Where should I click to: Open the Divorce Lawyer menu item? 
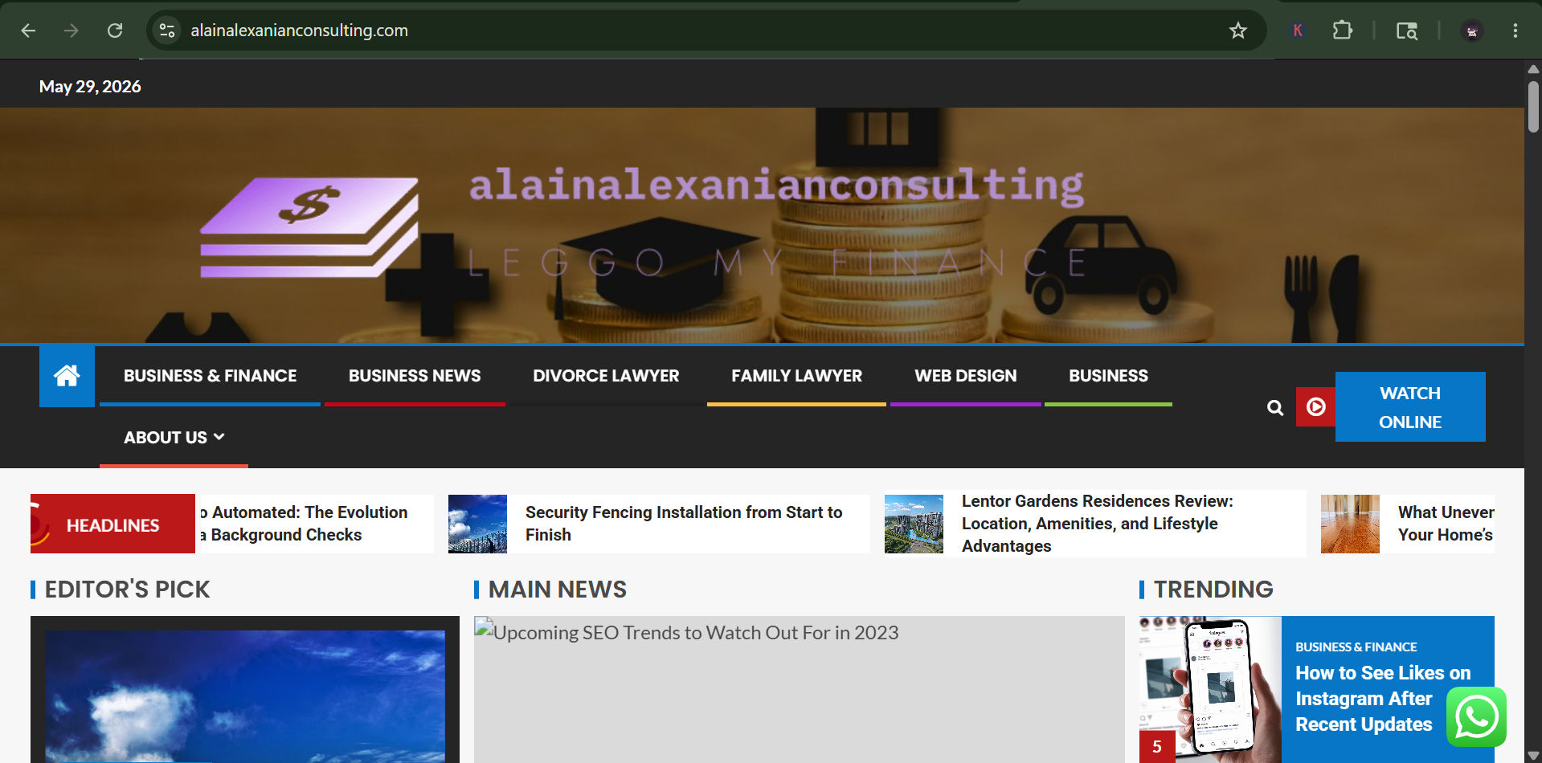[x=606, y=376]
